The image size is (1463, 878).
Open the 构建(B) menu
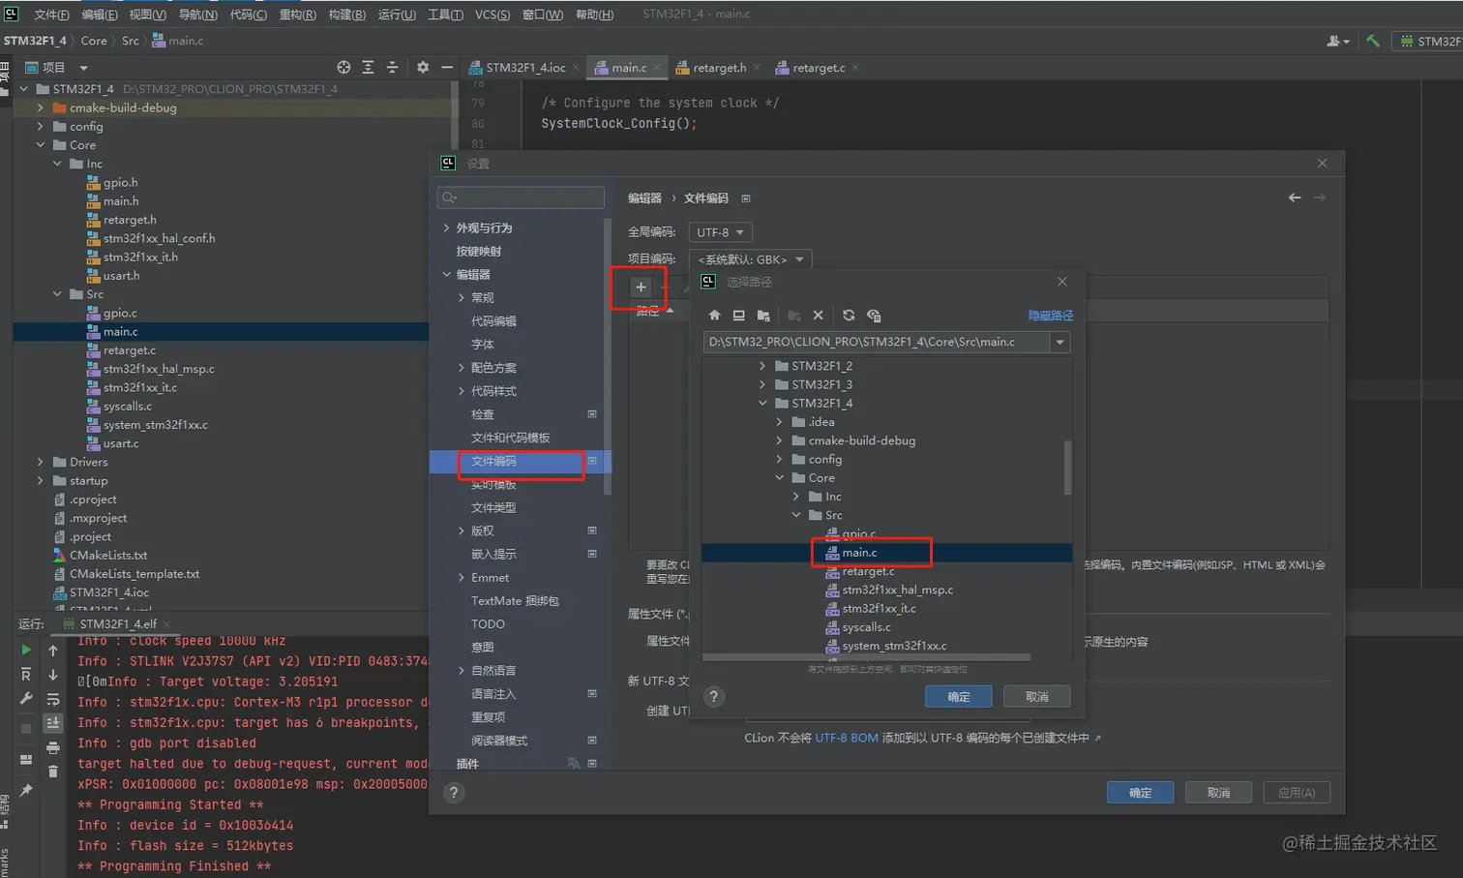(346, 15)
